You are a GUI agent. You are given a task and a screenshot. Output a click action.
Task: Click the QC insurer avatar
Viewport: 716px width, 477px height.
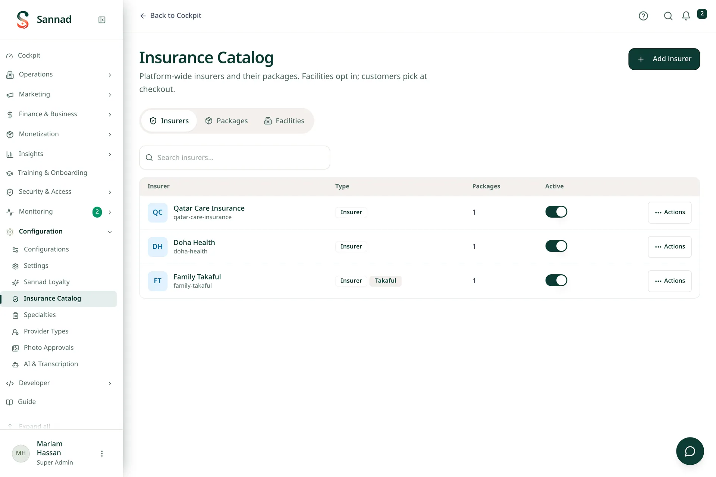coord(157,212)
